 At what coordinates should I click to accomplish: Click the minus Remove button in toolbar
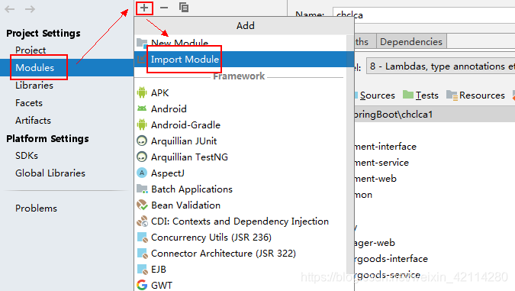click(164, 8)
